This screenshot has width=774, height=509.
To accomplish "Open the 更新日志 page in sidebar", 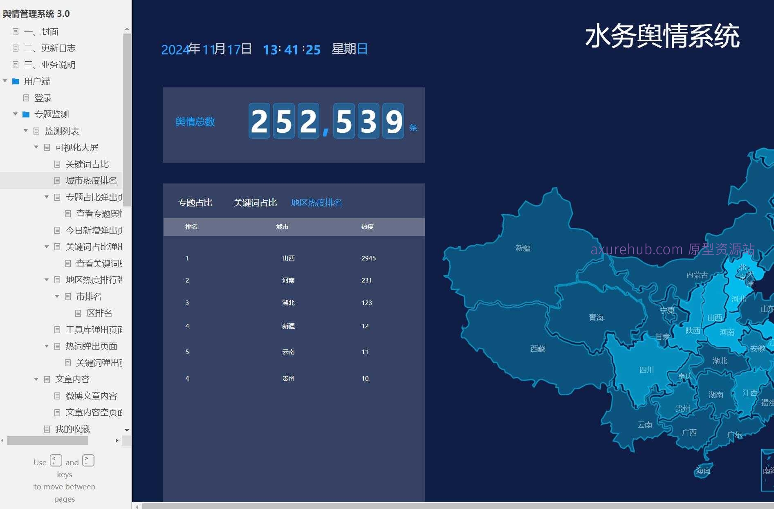I will coord(58,48).
